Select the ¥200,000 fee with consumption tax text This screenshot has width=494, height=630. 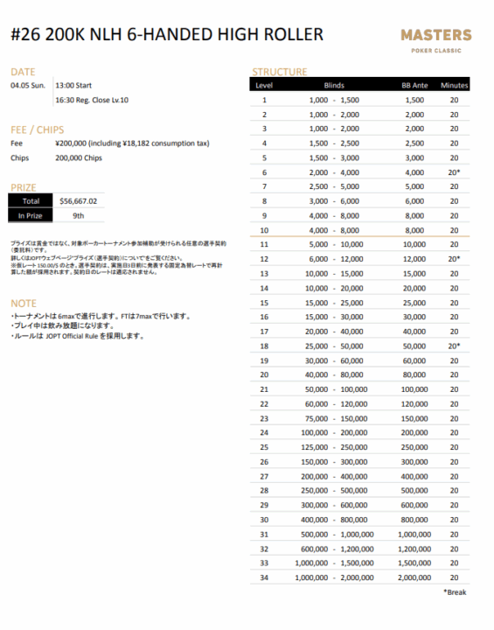coord(132,143)
